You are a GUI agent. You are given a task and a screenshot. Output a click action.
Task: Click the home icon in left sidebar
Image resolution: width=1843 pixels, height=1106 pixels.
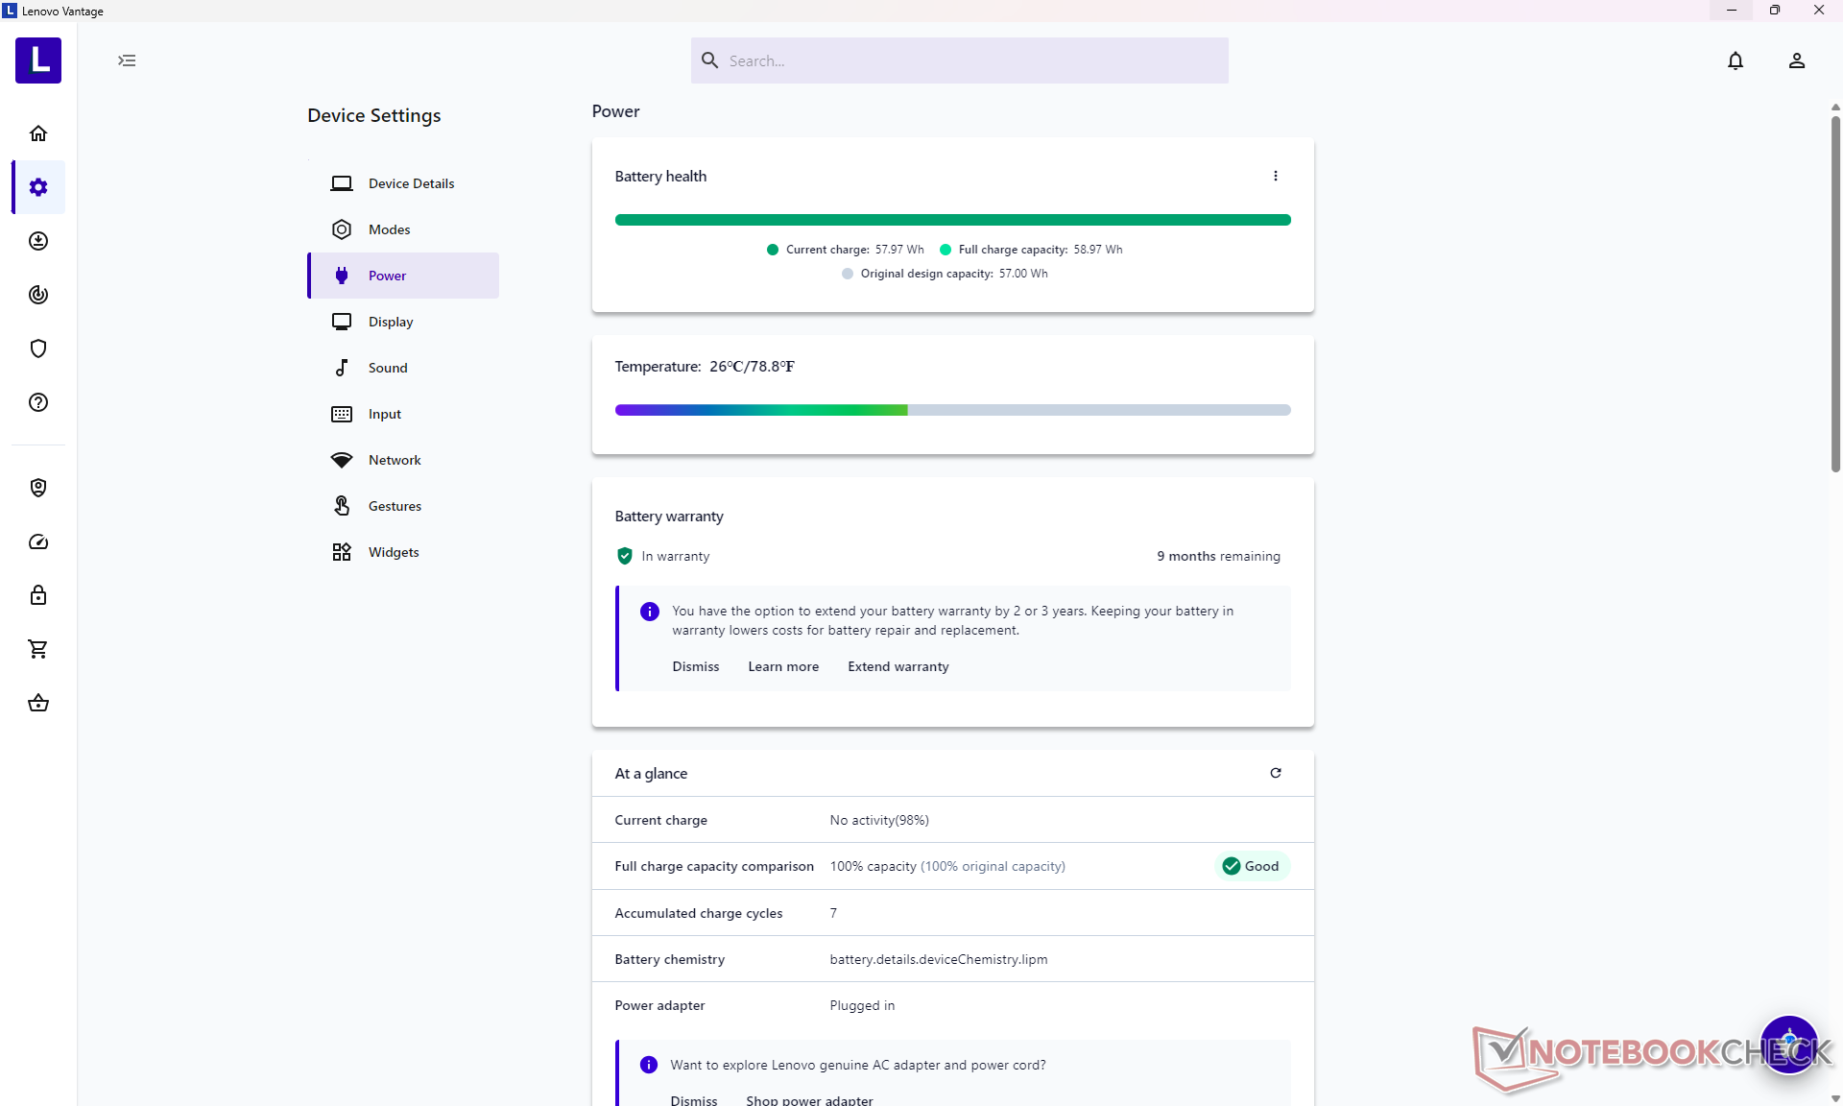[38, 133]
